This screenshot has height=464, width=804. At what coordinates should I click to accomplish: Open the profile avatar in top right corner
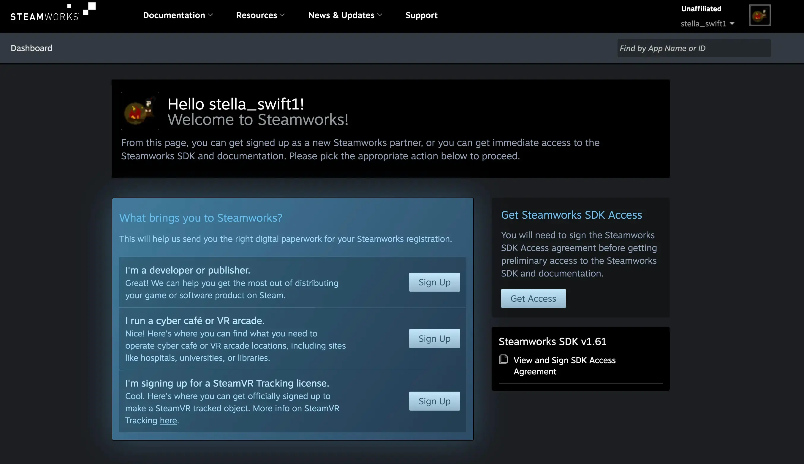click(x=760, y=15)
